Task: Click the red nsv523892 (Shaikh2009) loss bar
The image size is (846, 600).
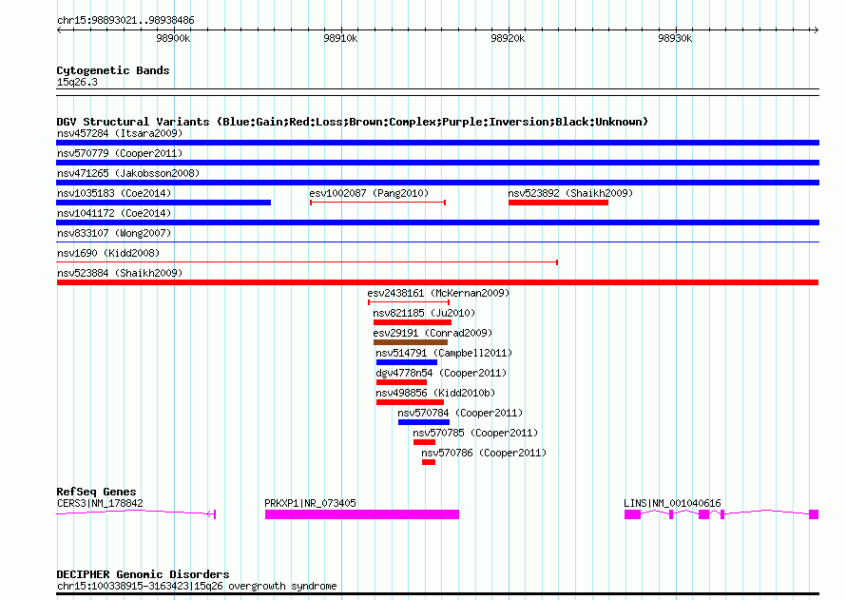Action: coord(558,203)
